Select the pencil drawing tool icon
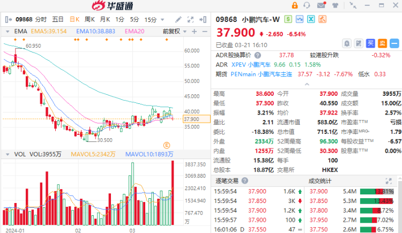 click(x=178, y=19)
